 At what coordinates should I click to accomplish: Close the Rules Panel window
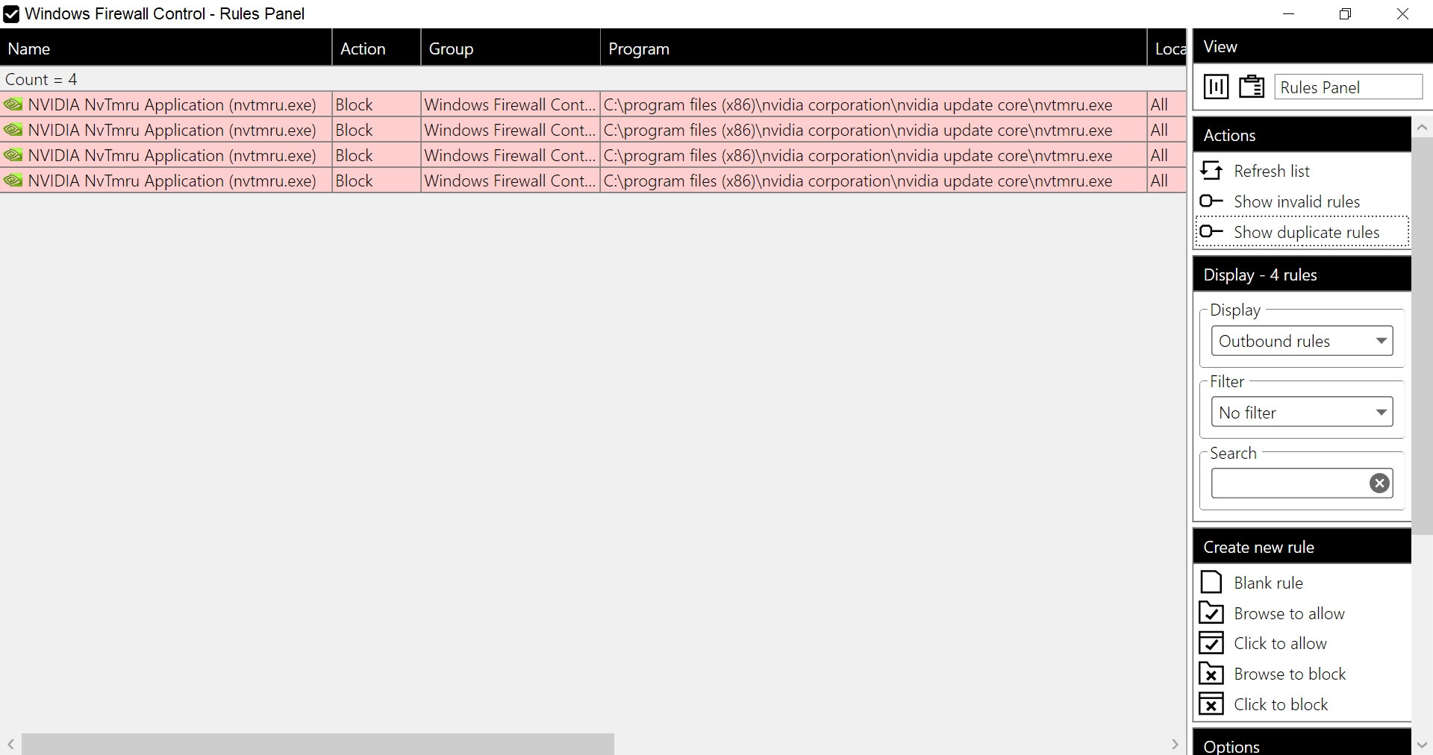click(1403, 14)
